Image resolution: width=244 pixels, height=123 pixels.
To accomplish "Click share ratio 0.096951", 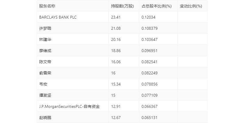I will pyautogui.click(x=150, y=51).
